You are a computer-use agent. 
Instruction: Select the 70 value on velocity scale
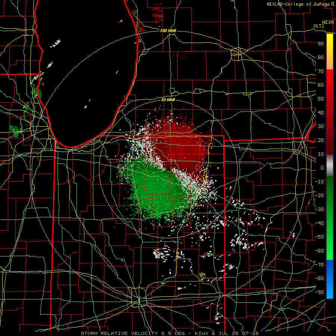(x=321, y=71)
